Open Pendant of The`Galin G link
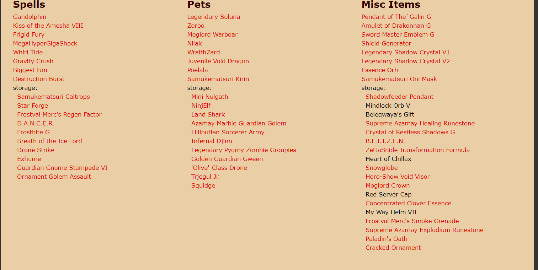 396,17
